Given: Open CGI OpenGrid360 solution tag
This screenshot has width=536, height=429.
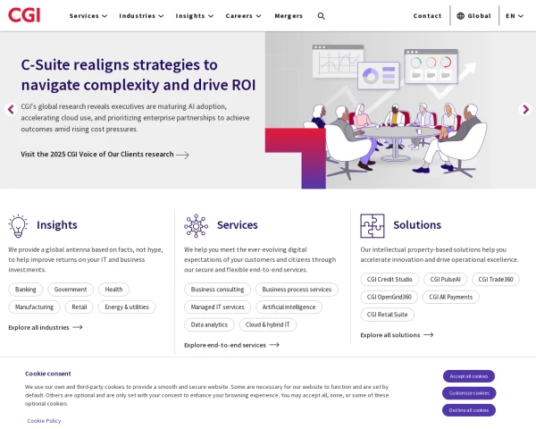Looking at the screenshot, I should click(x=389, y=297).
